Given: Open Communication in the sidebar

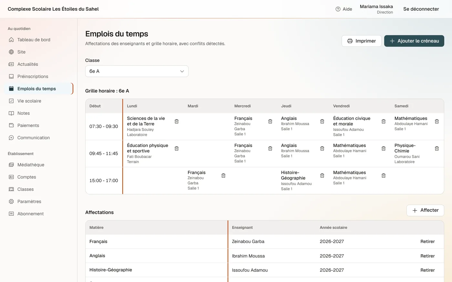Looking at the screenshot, I should 39,138.
